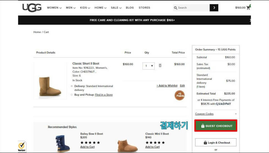The width and height of the screenshot is (269, 153).
Task: Expand the HOME navigation menu
Action: pos(100,8)
